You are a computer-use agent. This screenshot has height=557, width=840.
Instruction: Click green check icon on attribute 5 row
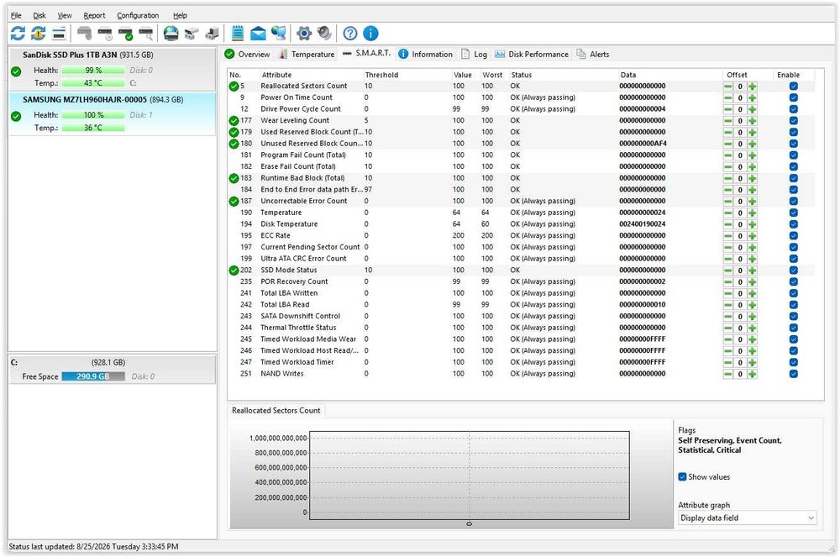(234, 87)
